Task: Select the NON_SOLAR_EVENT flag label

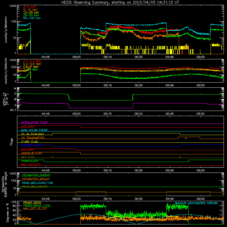Action: pyautogui.click(x=34, y=130)
